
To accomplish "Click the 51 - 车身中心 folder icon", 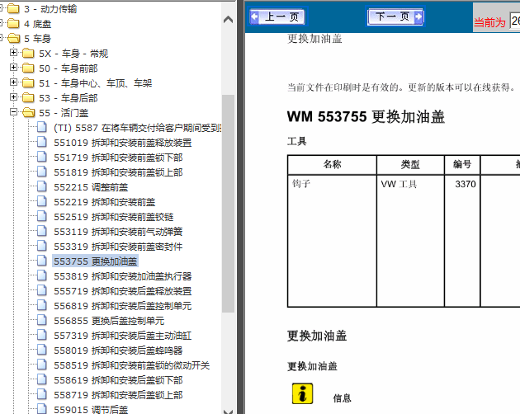I will coord(28,82).
